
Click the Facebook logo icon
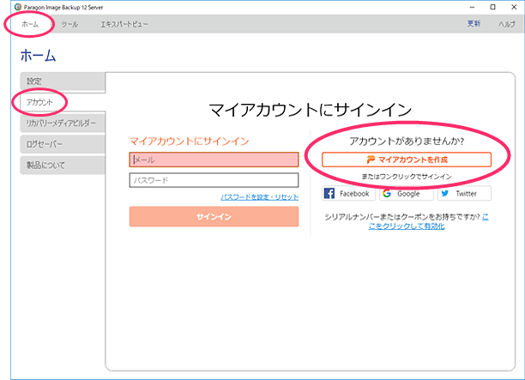pyautogui.click(x=329, y=193)
